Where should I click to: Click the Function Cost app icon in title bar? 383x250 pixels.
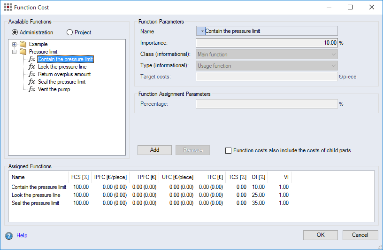(x=8, y=8)
